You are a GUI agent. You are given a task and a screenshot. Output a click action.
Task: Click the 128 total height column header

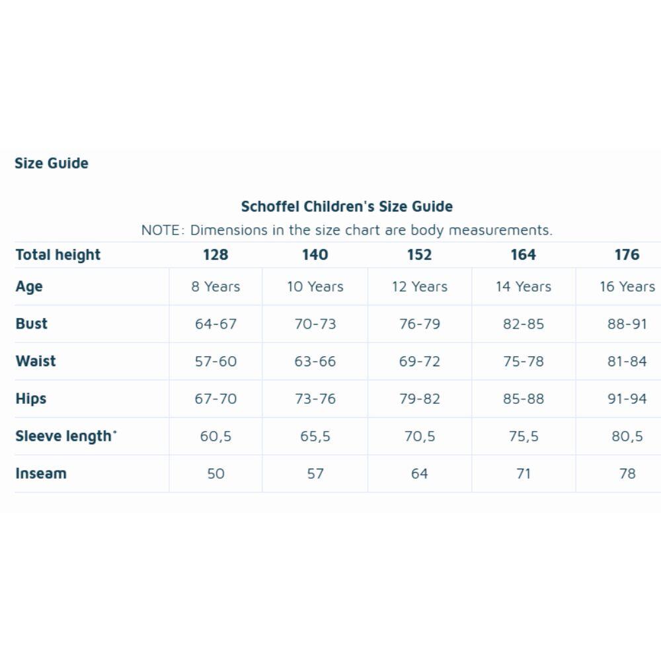215,254
